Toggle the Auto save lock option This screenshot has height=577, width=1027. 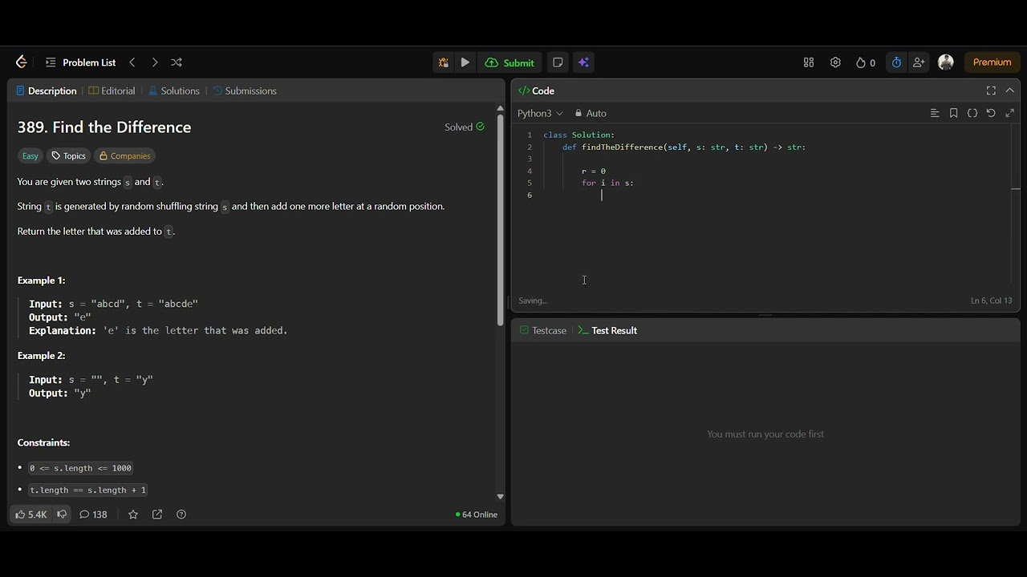591,114
